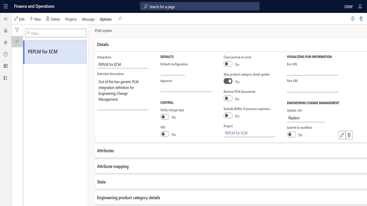The image size is (367, 206).
Task: Open the Options menu
Action: 106,19
